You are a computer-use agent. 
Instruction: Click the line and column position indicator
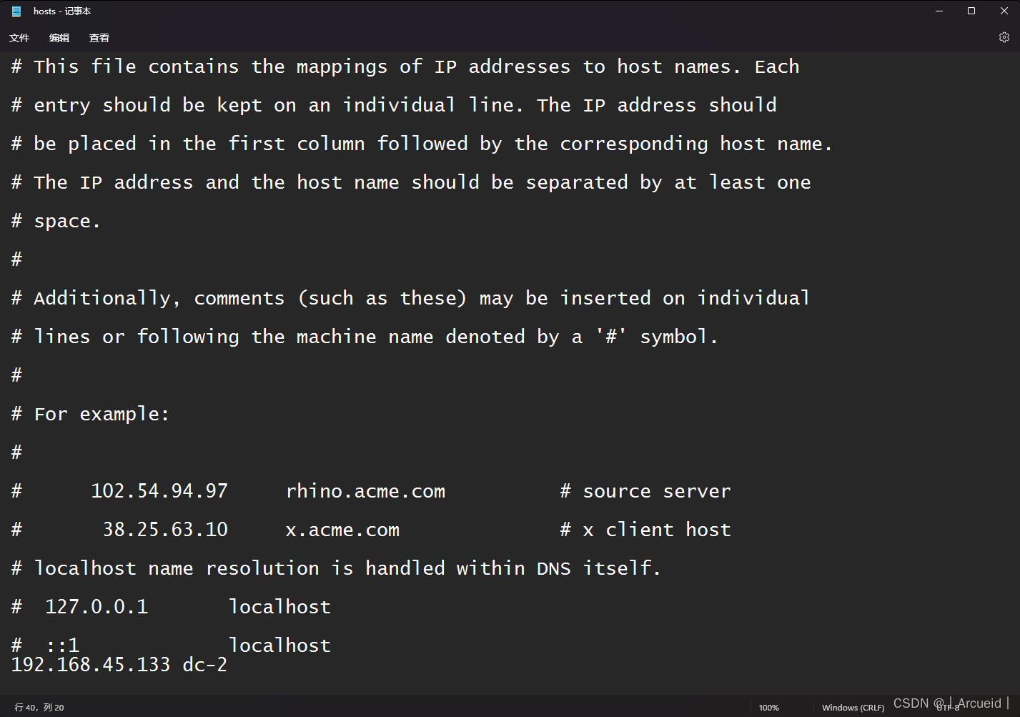(39, 708)
